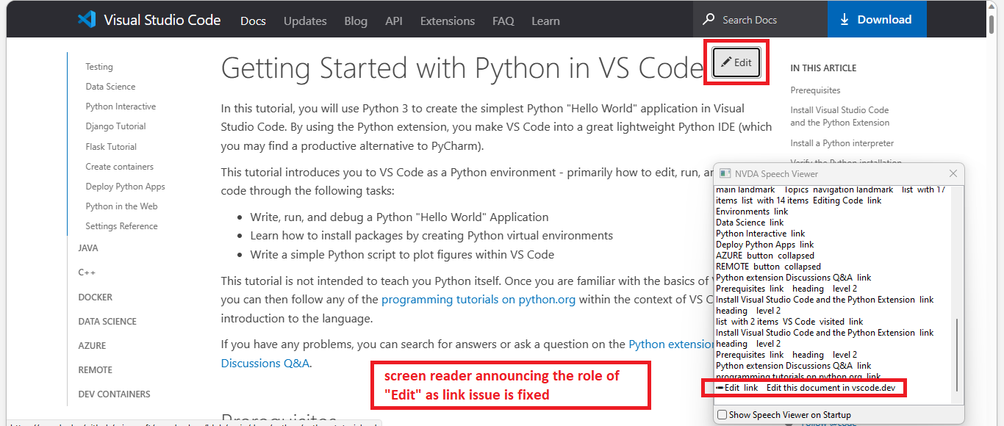Click the pencil icon on the Edit button

726,62
